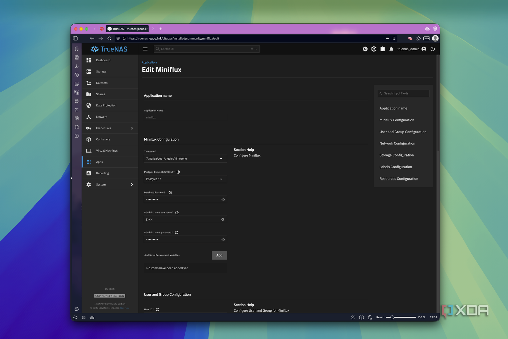
Task: Collapse navigation with the hamburger icon
Action: (x=145, y=49)
